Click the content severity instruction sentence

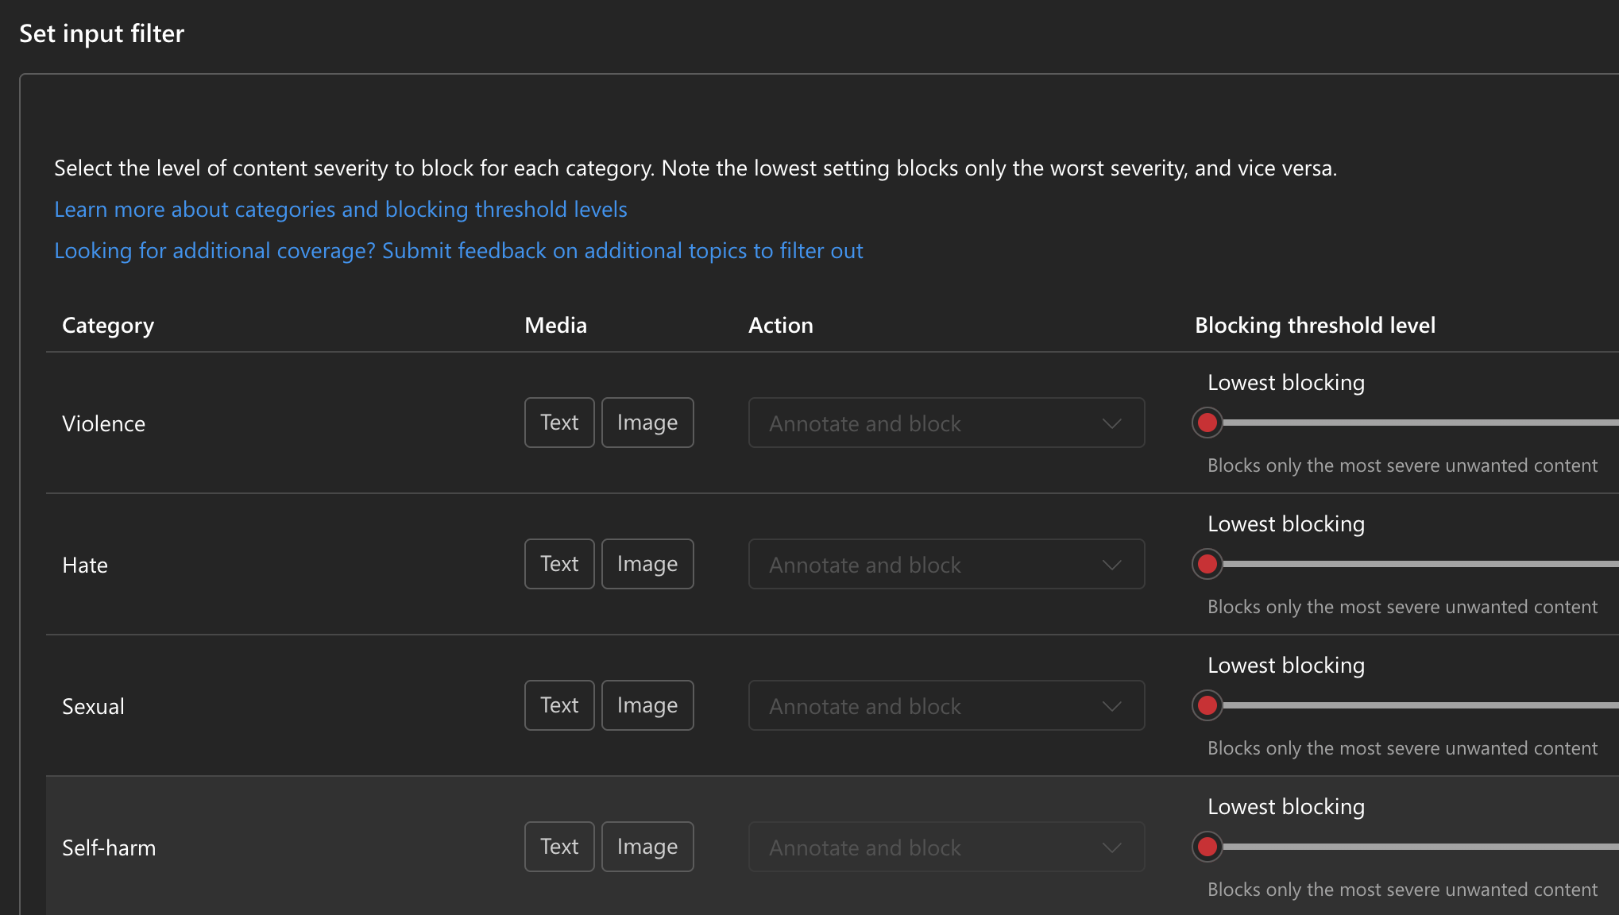(696, 168)
